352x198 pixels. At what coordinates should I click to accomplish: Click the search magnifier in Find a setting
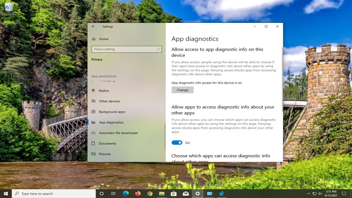(x=158, y=49)
